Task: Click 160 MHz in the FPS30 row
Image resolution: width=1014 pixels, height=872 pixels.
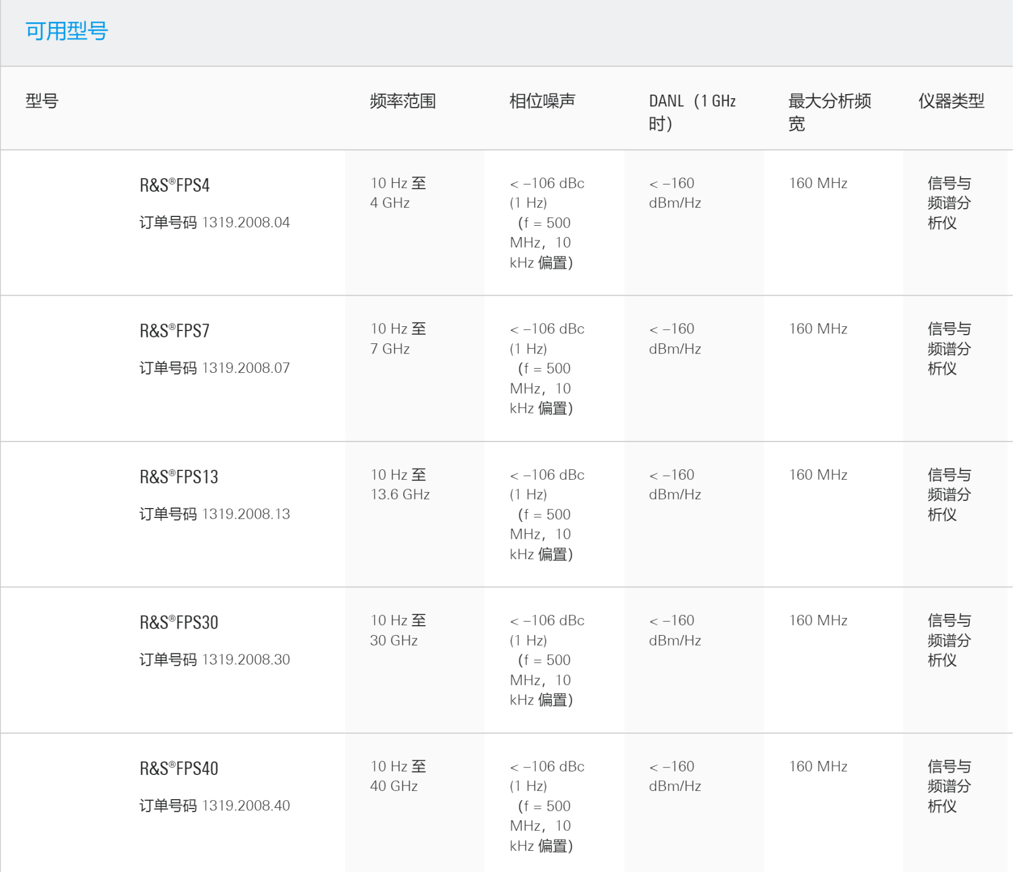Action: tap(818, 621)
